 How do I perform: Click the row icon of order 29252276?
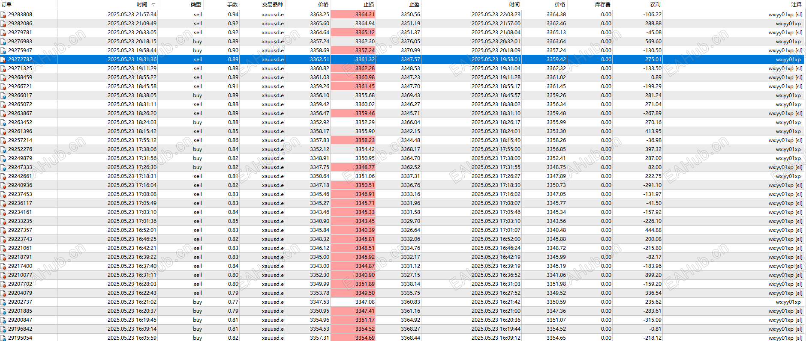tap(3, 149)
